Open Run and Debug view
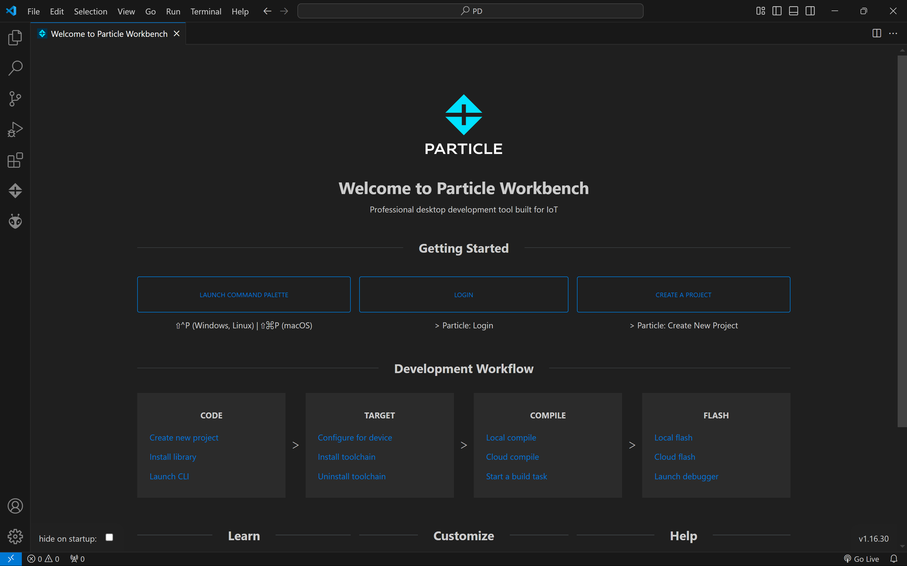 click(x=15, y=129)
